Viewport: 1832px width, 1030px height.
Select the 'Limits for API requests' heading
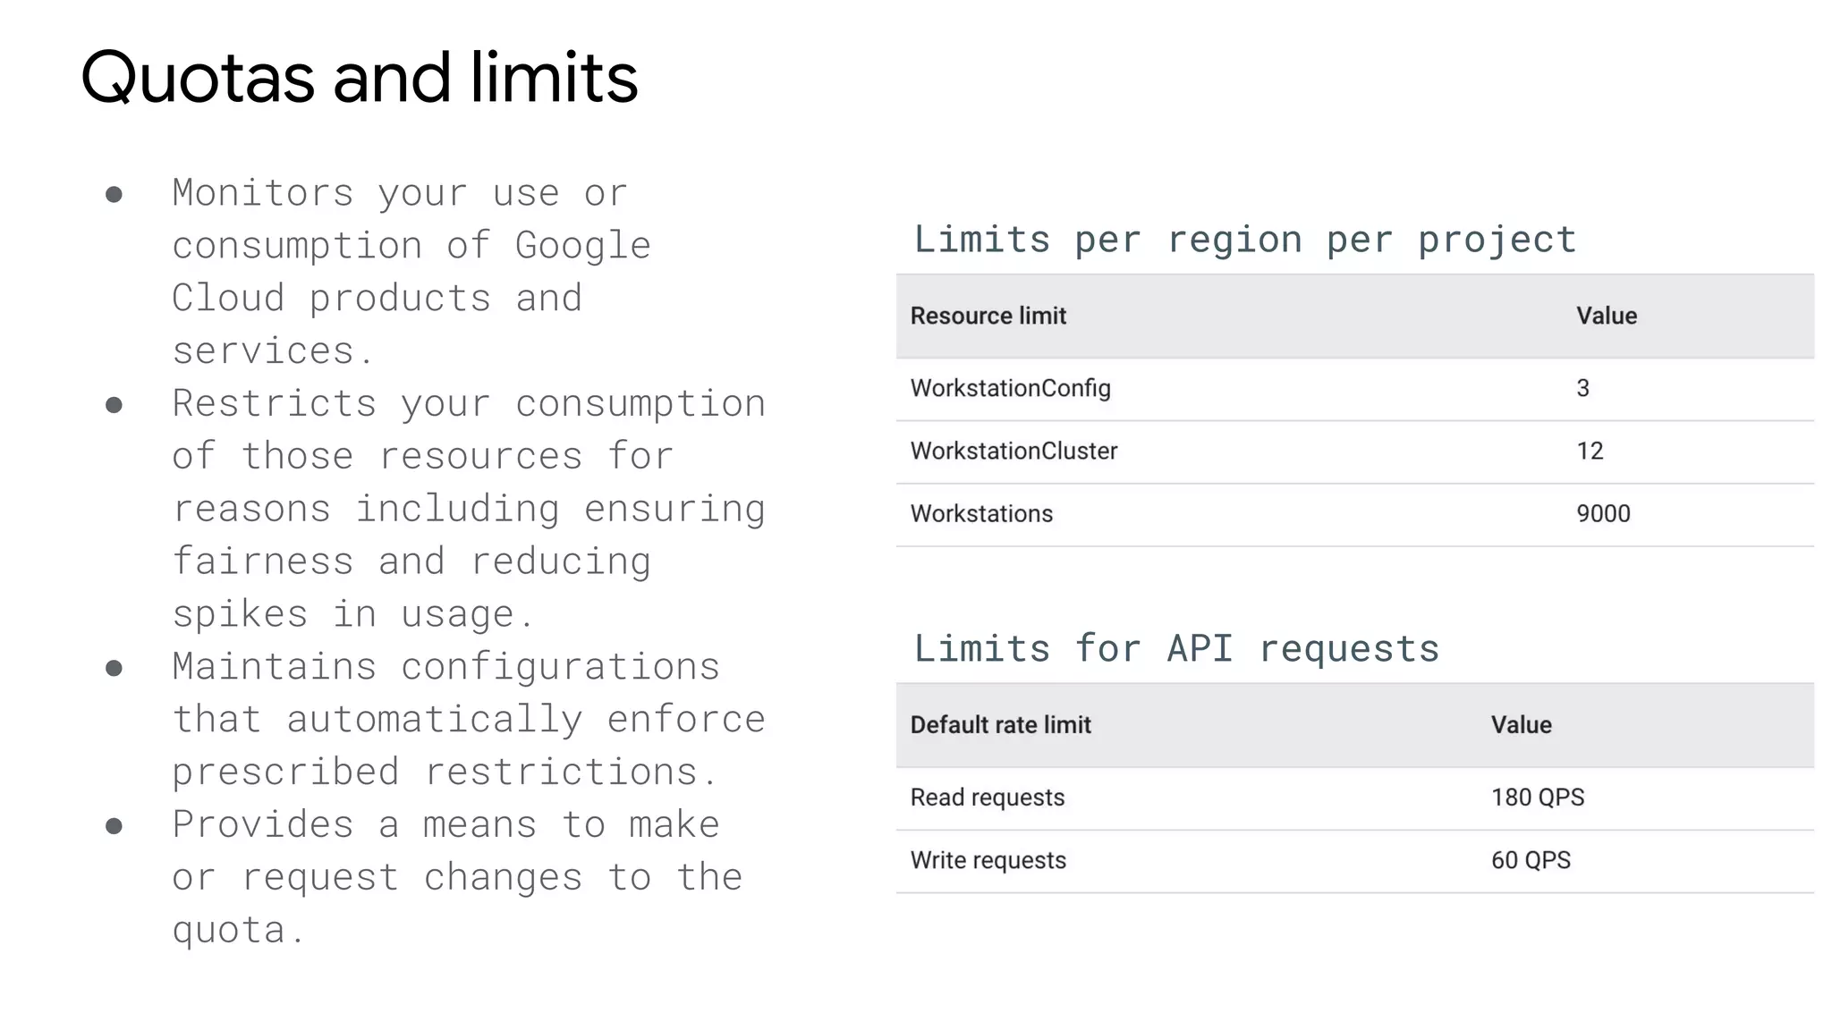click(x=1176, y=648)
